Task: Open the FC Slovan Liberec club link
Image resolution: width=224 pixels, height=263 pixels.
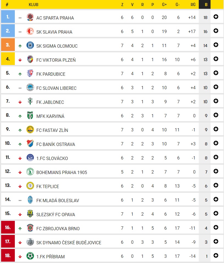Action: tap(56, 88)
